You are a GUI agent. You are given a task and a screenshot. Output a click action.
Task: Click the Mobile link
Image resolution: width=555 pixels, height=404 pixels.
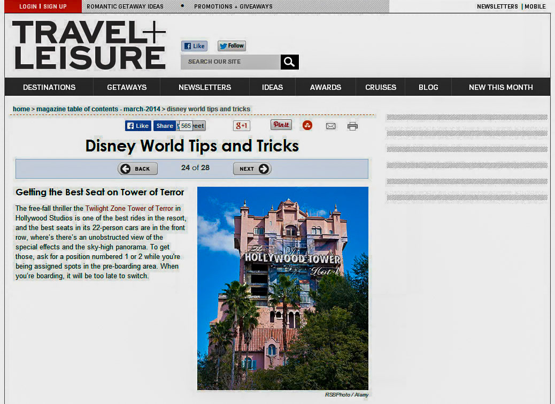(535, 6)
